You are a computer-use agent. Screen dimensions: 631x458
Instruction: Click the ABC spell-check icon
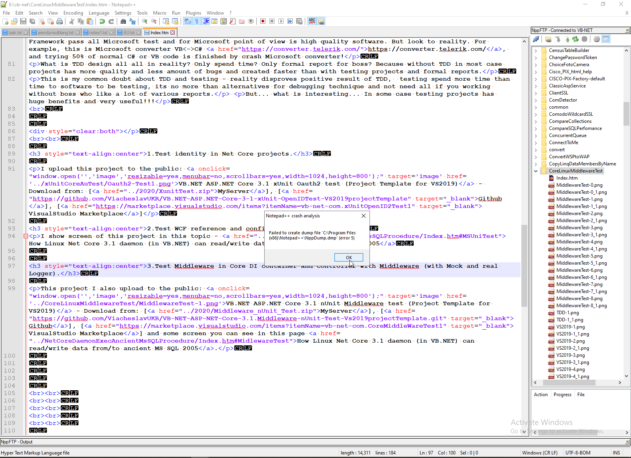click(x=312, y=21)
